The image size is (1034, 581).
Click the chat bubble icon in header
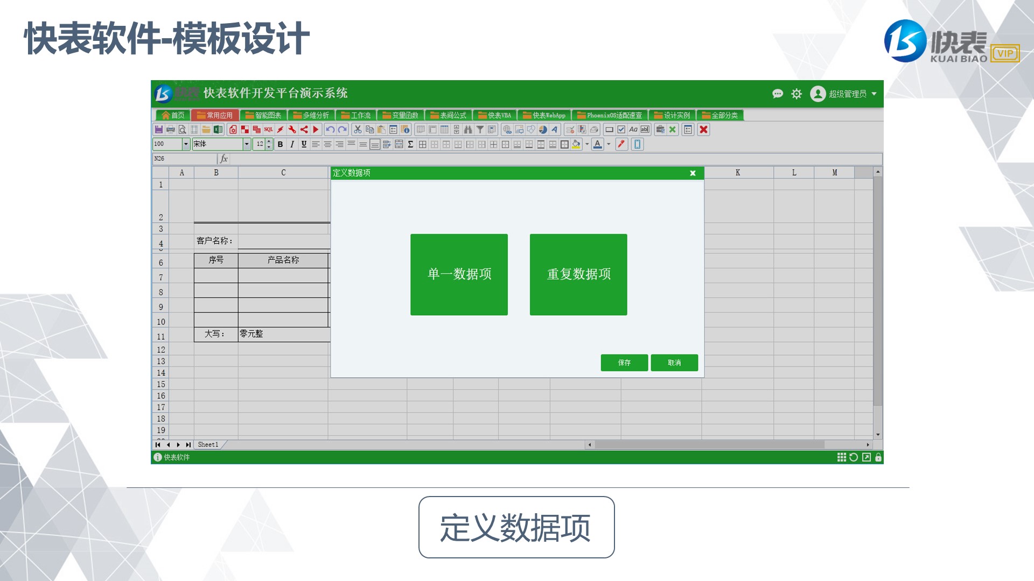[x=777, y=94]
